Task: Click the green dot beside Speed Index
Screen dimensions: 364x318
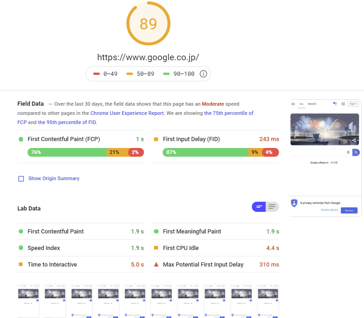Action: tap(21, 248)
